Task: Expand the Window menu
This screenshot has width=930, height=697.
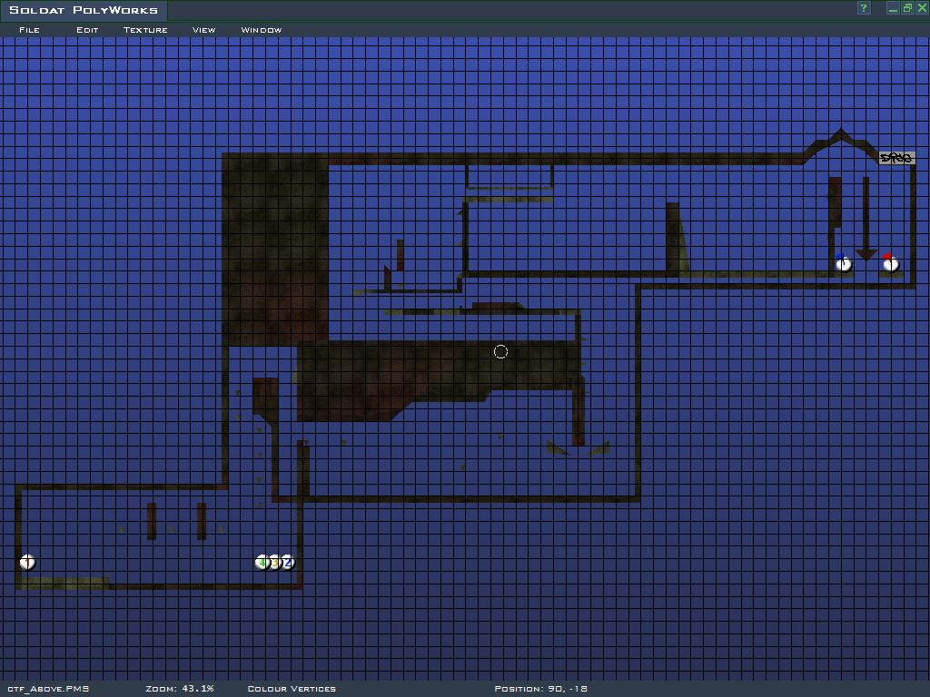Action: point(261,30)
